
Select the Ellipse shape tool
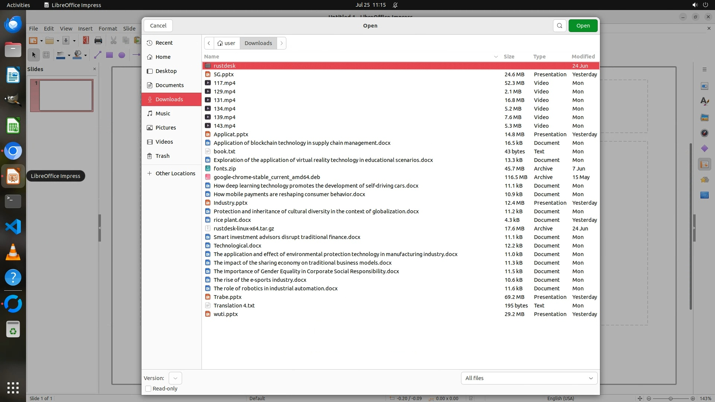click(122, 55)
